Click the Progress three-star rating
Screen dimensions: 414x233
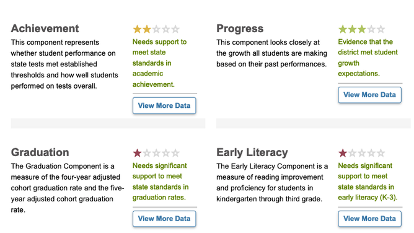coord(362,29)
